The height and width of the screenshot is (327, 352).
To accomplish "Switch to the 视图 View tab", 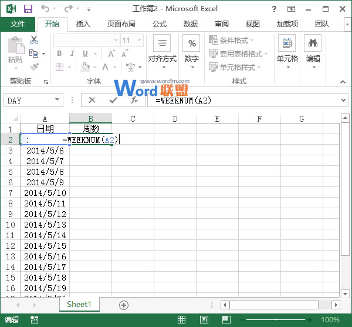I will 252,24.
